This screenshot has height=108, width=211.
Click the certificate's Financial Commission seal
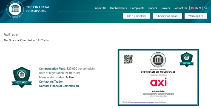[x=158, y=60]
